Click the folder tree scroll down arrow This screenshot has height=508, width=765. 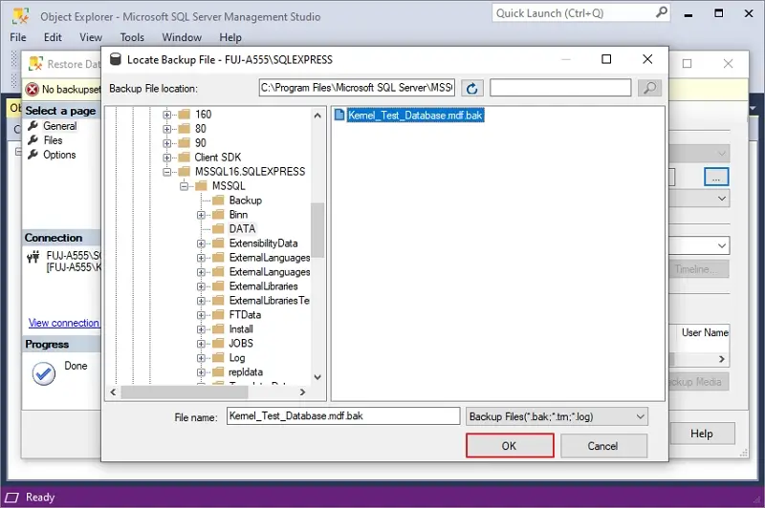[x=317, y=377]
